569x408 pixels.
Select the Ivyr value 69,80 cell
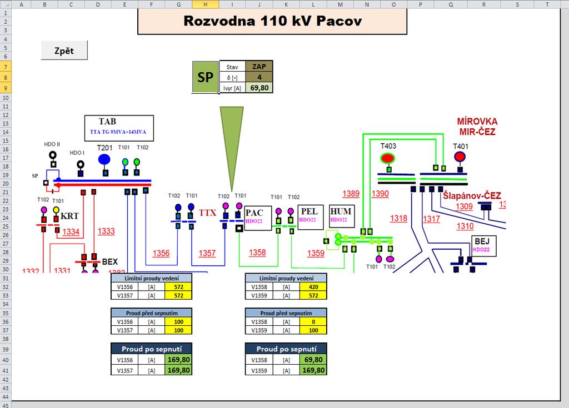coord(259,88)
